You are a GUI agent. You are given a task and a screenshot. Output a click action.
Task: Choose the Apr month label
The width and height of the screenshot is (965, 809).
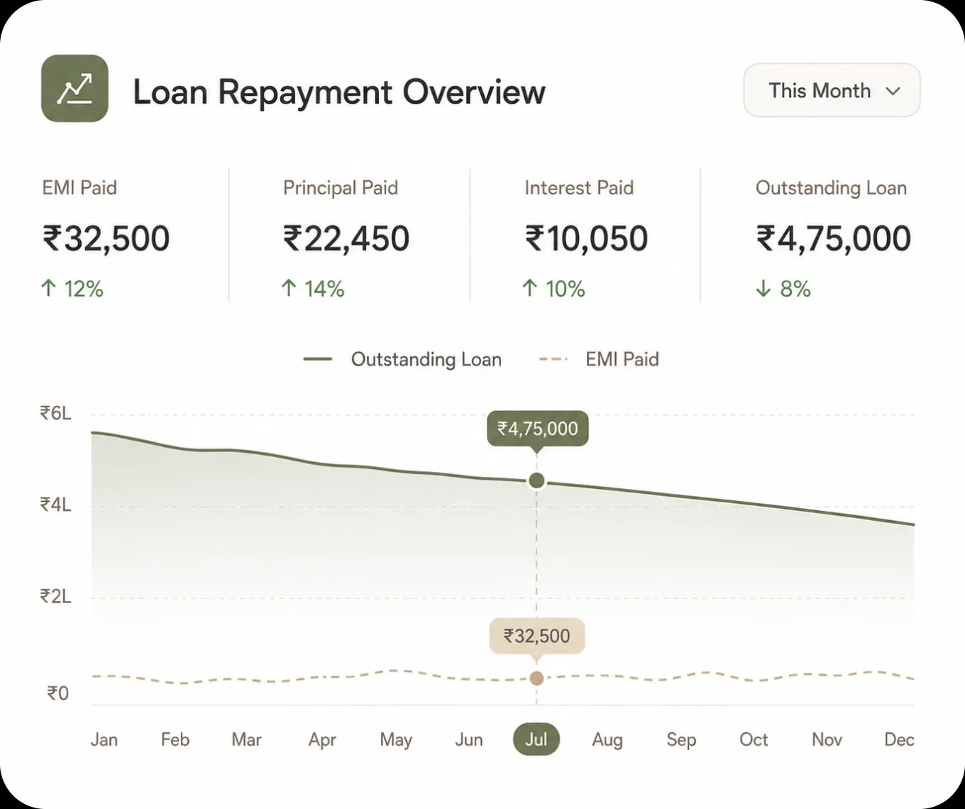[x=322, y=740]
